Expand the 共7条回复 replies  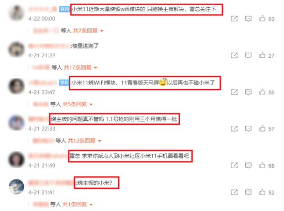pyautogui.click(x=88, y=31)
